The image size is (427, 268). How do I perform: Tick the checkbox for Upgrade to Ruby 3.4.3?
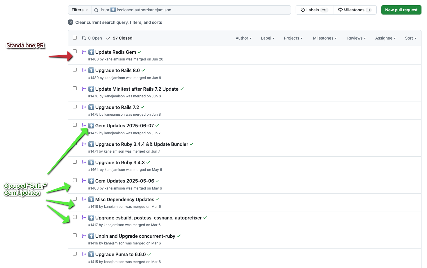(75, 162)
